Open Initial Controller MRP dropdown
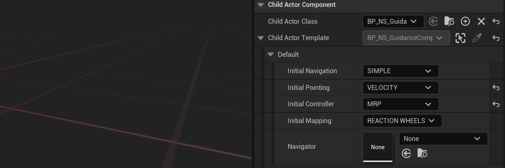The image size is (505, 168). click(400, 104)
